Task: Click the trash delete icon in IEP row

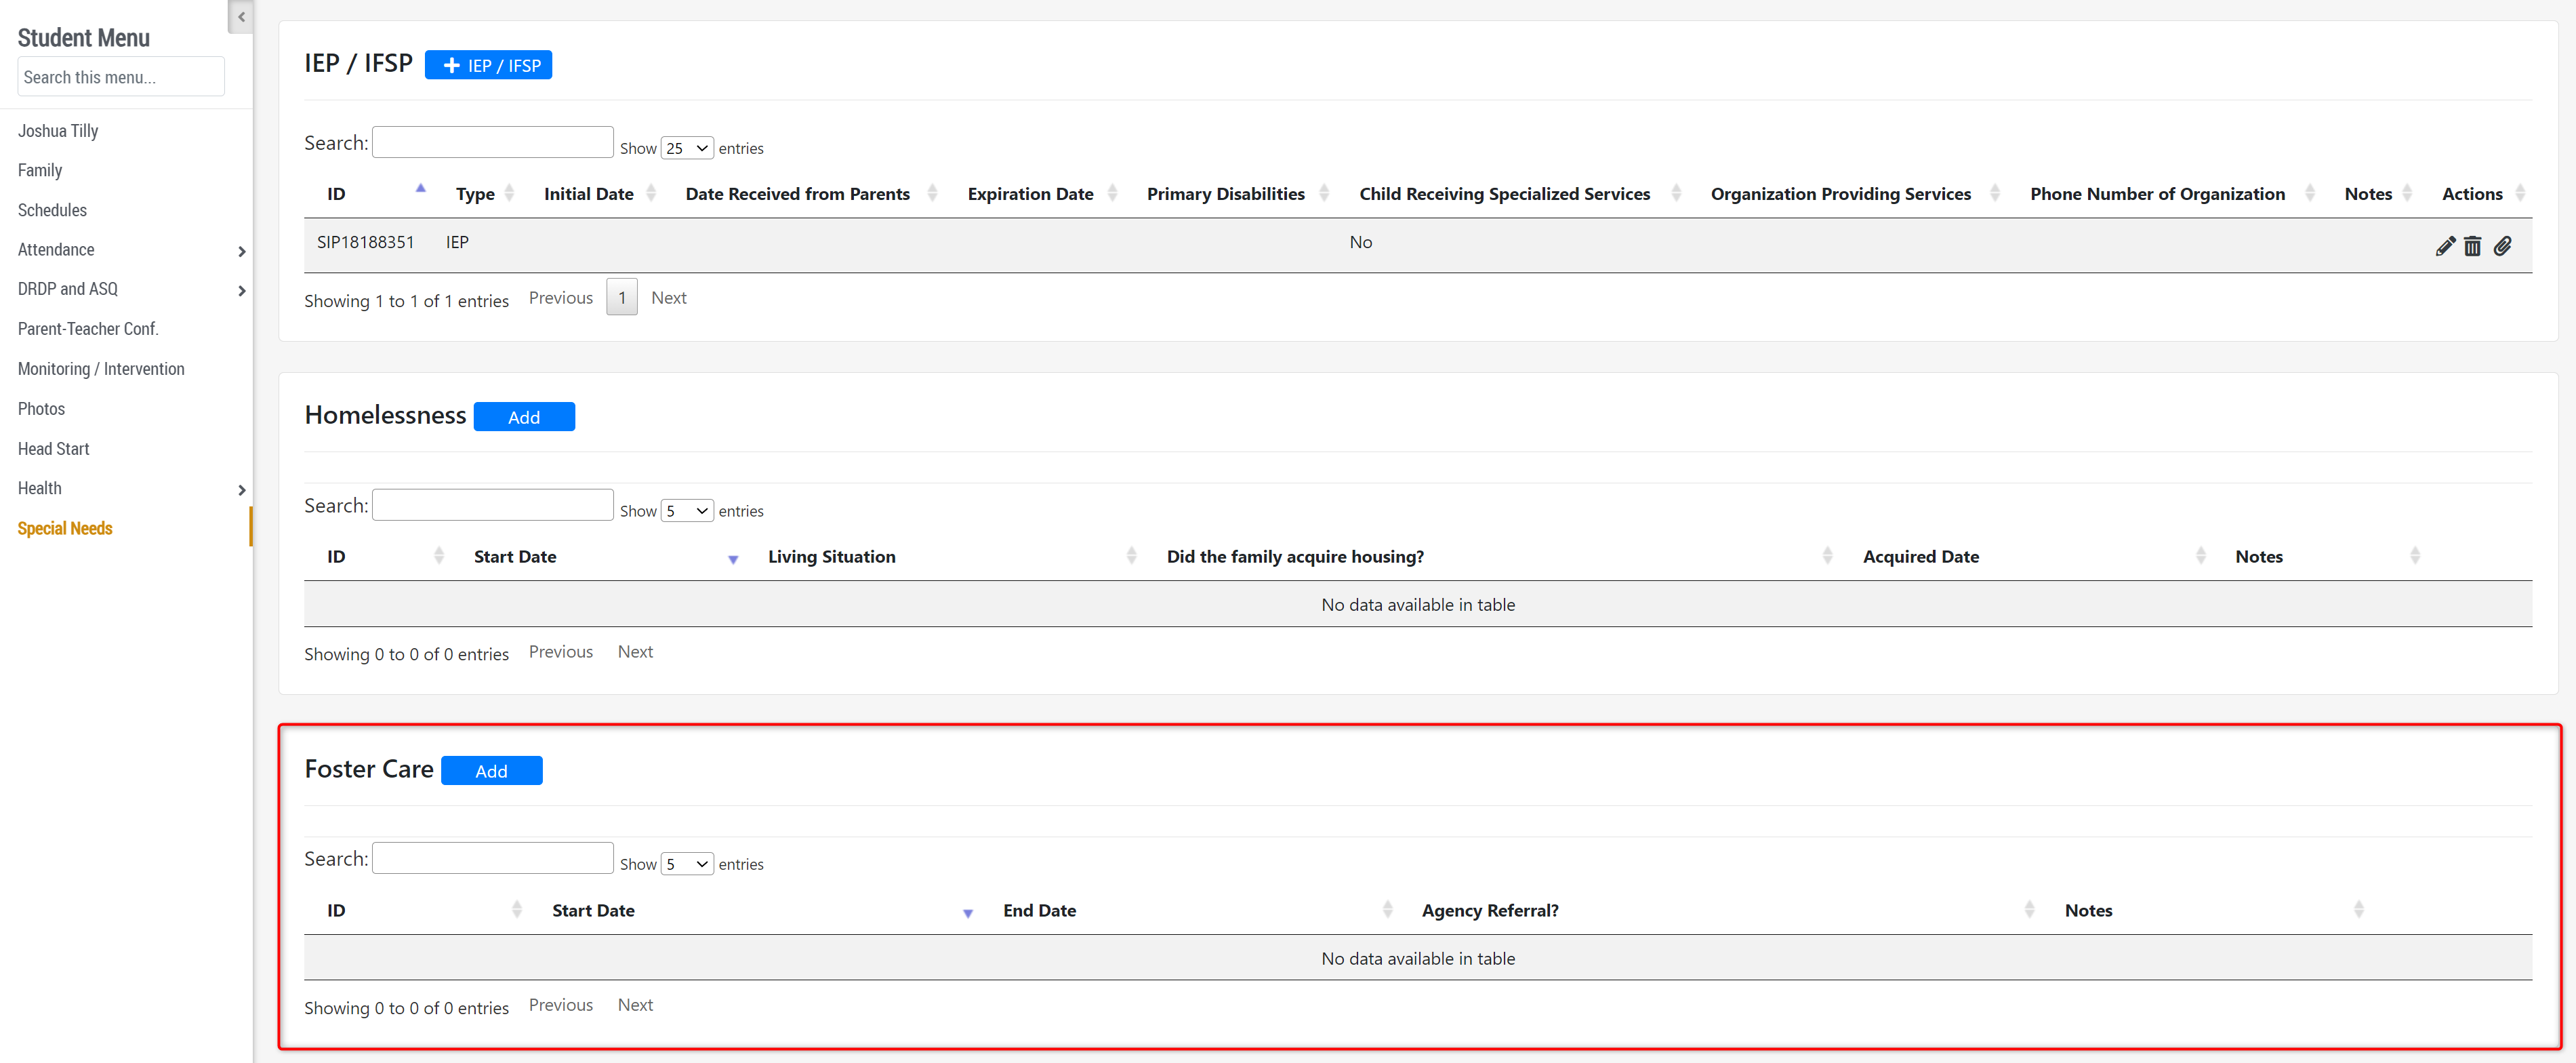Action: pyautogui.click(x=2472, y=246)
